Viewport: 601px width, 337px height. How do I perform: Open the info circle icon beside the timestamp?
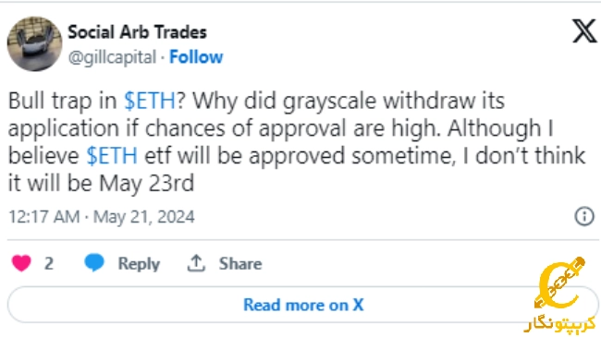point(584,216)
